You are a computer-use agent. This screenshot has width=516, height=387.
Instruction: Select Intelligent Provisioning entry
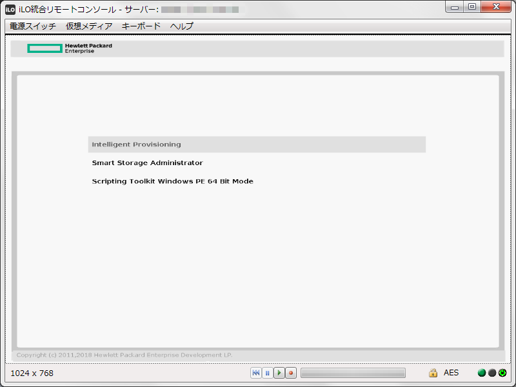click(257, 144)
